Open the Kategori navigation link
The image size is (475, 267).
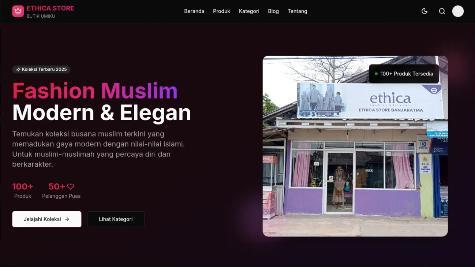point(249,11)
